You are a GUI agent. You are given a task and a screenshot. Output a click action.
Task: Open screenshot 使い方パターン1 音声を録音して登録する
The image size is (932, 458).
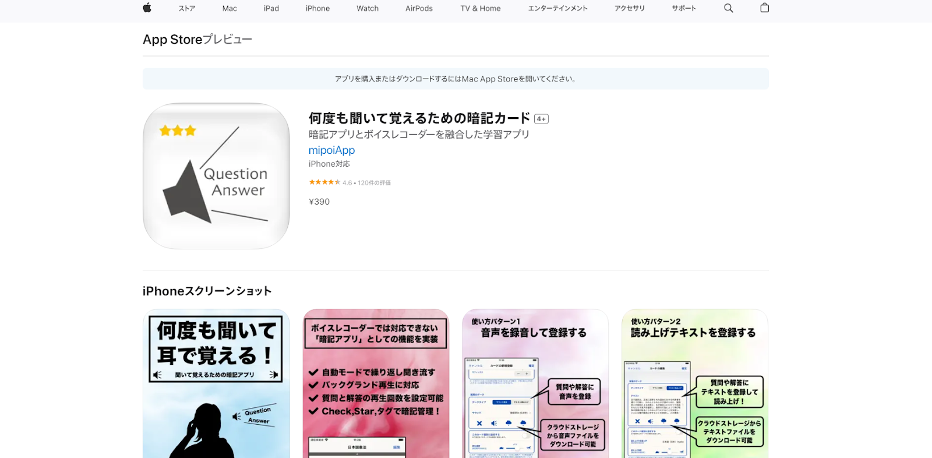pos(535,383)
